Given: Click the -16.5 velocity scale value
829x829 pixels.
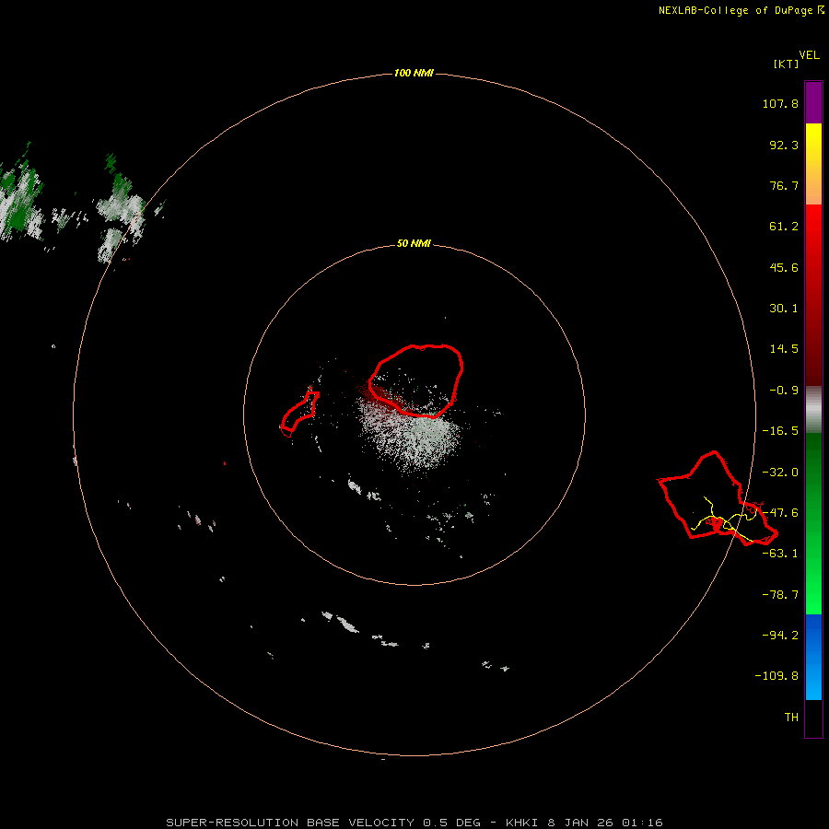Looking at the screenshot, I should point(780,431).
